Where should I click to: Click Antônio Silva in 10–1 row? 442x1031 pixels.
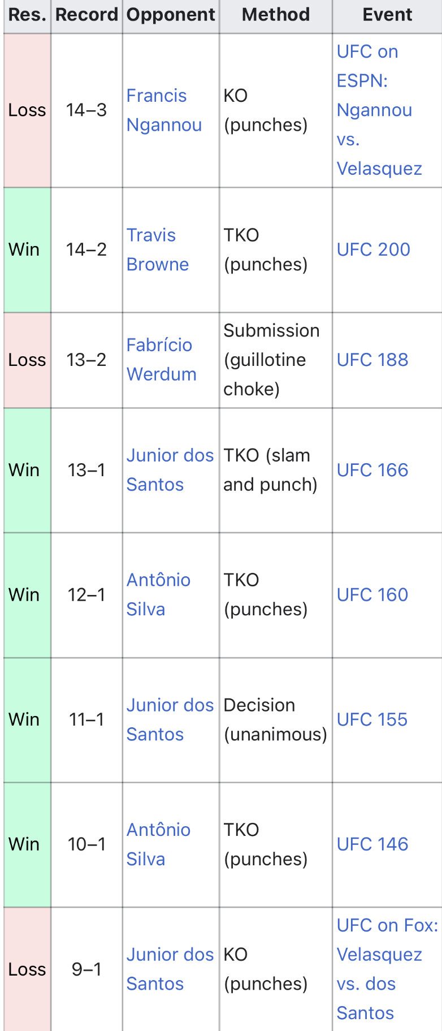pos(158,844)
